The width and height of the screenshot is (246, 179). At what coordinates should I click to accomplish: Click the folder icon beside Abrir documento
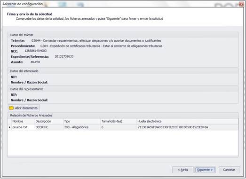(11, 108)
